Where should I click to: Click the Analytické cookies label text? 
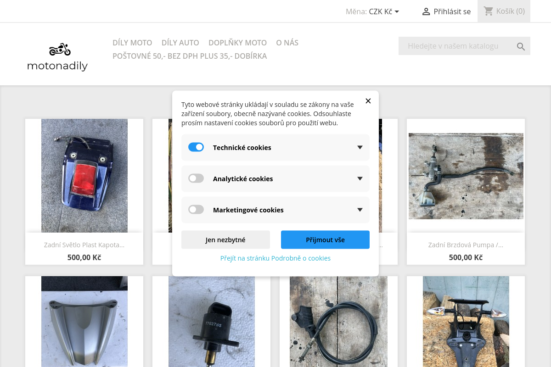point(243,179)
